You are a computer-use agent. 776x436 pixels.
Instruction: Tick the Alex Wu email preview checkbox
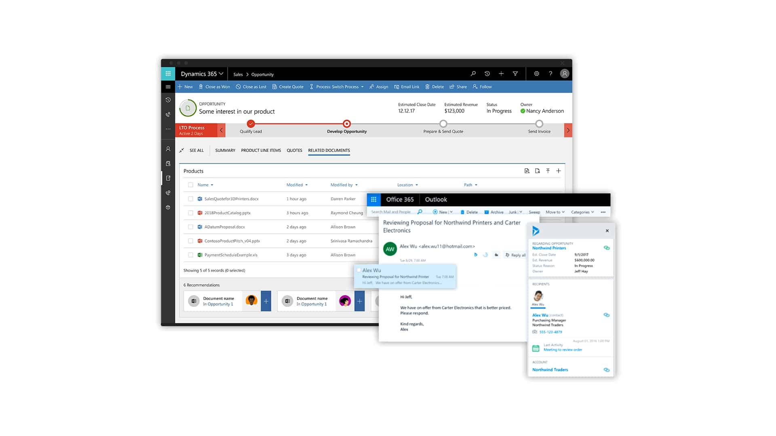(x=358, y=270)
